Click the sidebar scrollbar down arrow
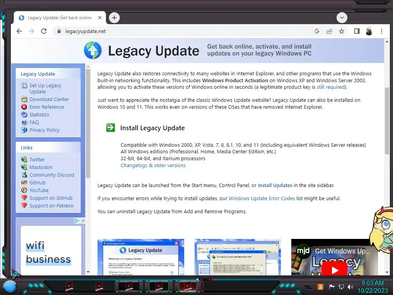This screenshot has height=295, width=393. pos(88,272)
